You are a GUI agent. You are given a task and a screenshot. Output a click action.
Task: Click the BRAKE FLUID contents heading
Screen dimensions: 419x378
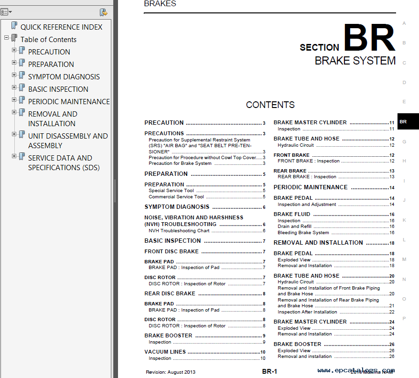click(334, 215)
